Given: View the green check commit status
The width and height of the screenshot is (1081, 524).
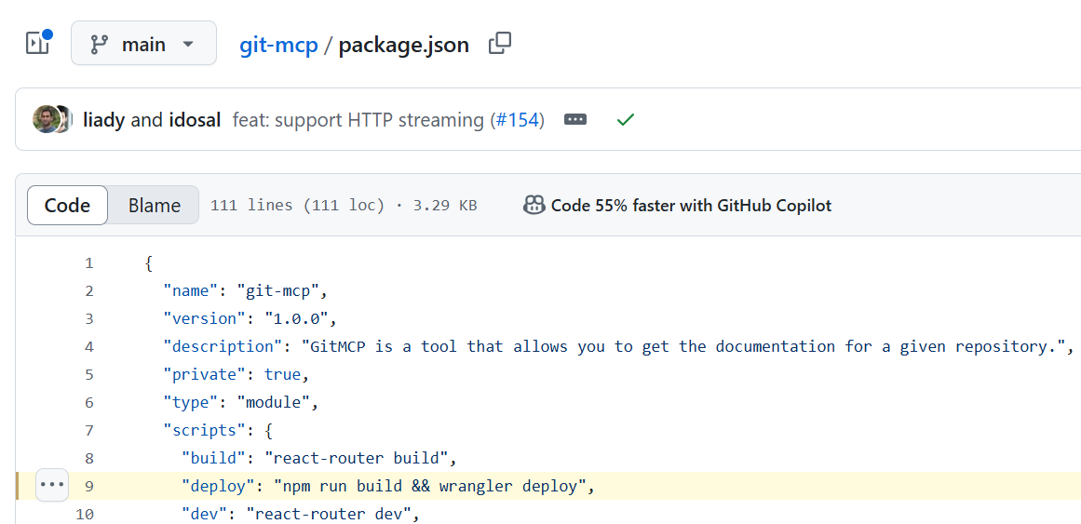Looking at the screenshot, I should [626, 120].
